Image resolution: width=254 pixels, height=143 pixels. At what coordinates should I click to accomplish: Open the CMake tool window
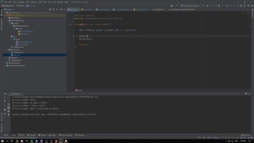pyautogui.click(x=52, y=135)
